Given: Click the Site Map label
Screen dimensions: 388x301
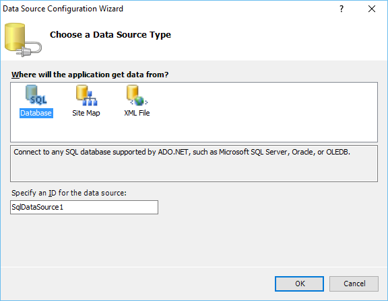Looking at the screenshot, I should pyautogui.click(x=86, y=113).
